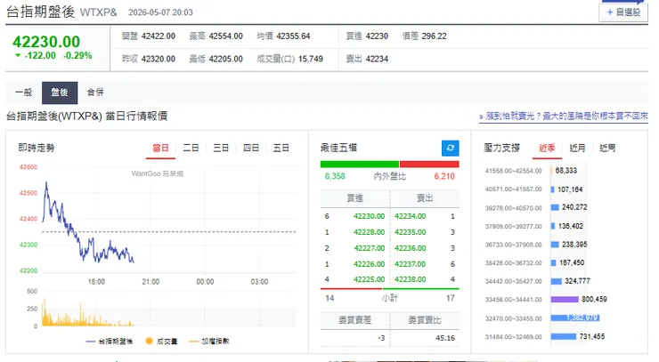This screenshot has width=659, height=362.
Task: Click the 1,382,979 volume bar
Action: [x=575, y=318]
